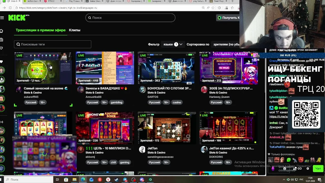Expand the languages filter dropdown

point(173,44)
